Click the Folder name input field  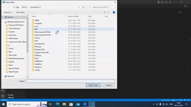(70, 81)
